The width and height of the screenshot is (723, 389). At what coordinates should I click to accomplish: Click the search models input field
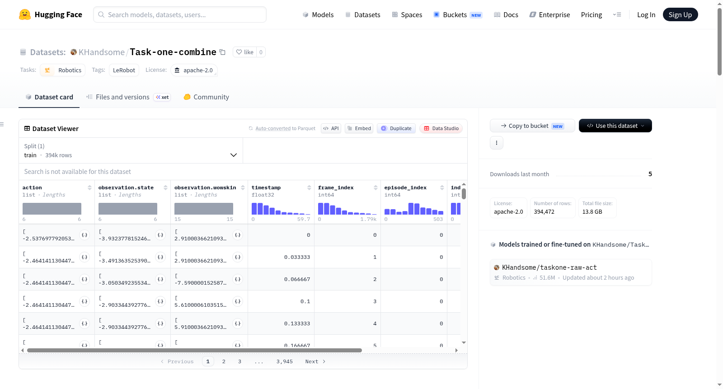tap(180, 14)
